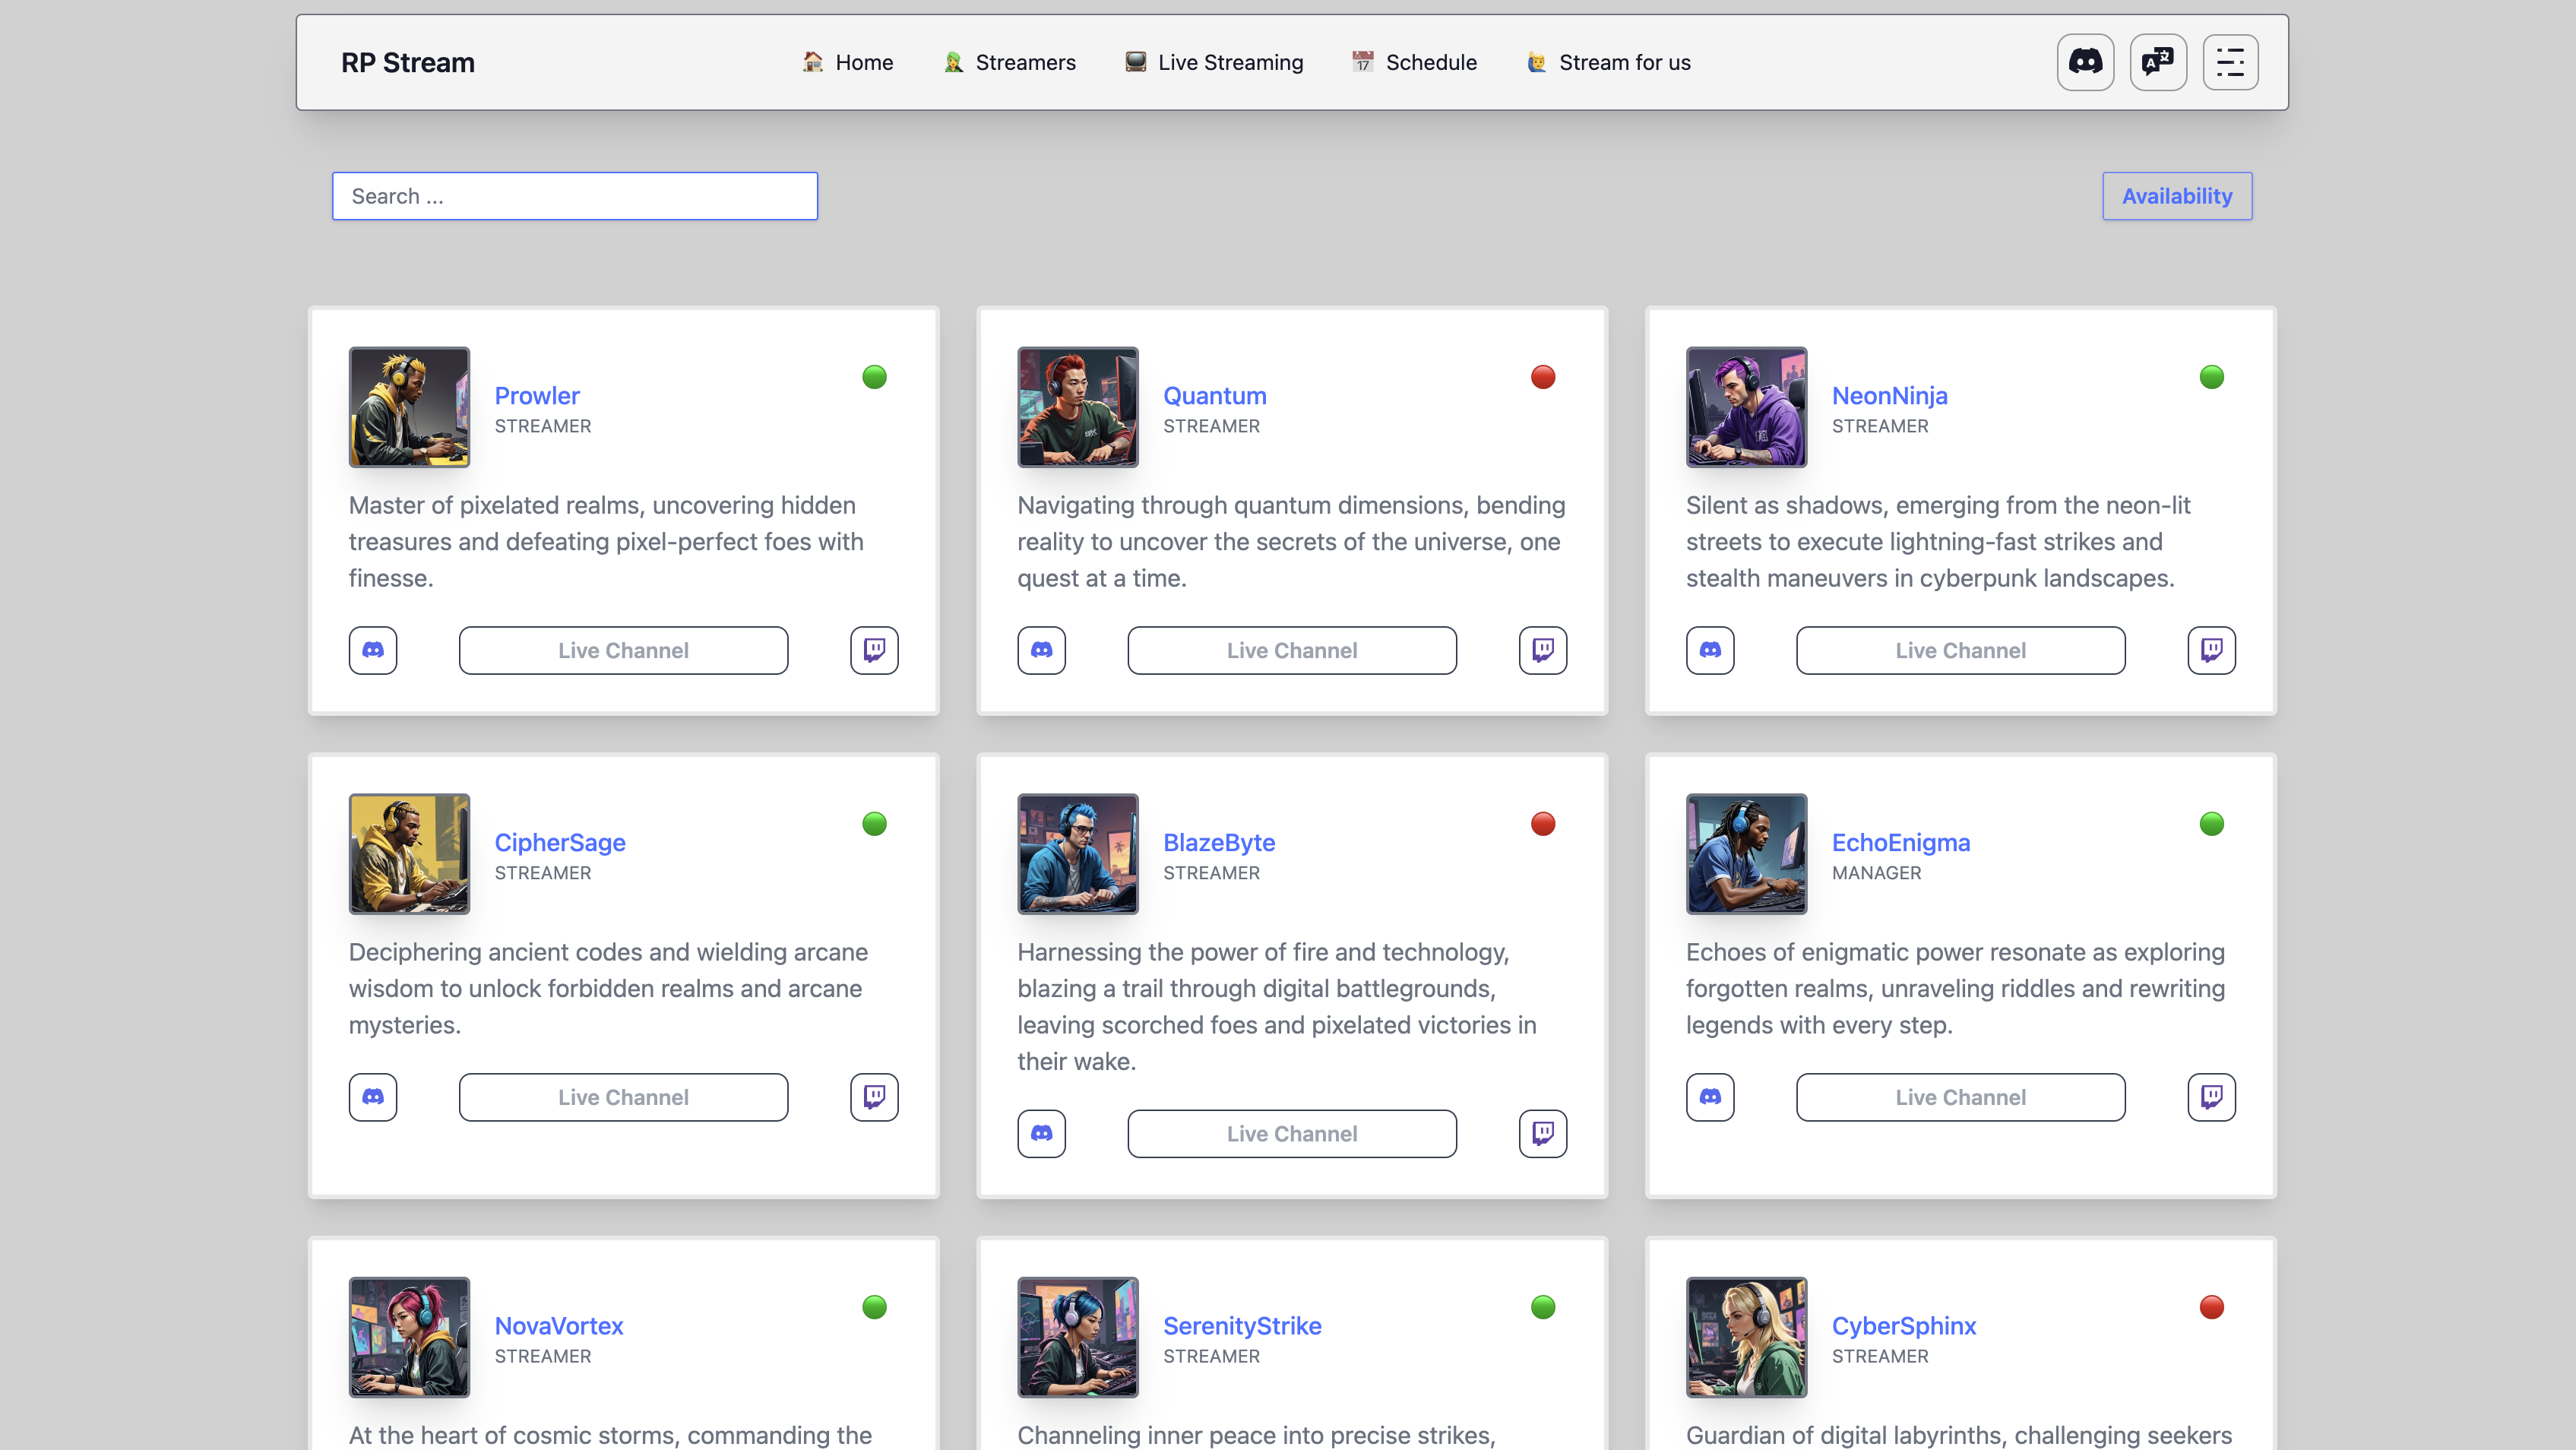Open EchoEnigma's Live Channel button
The width and height of the screenshot is (2576, 1450).
coord(1960,1097)
